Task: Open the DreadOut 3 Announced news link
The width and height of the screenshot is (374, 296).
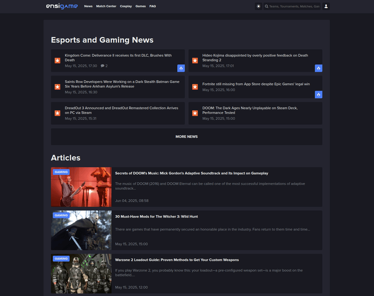Action: coord(122,110)
